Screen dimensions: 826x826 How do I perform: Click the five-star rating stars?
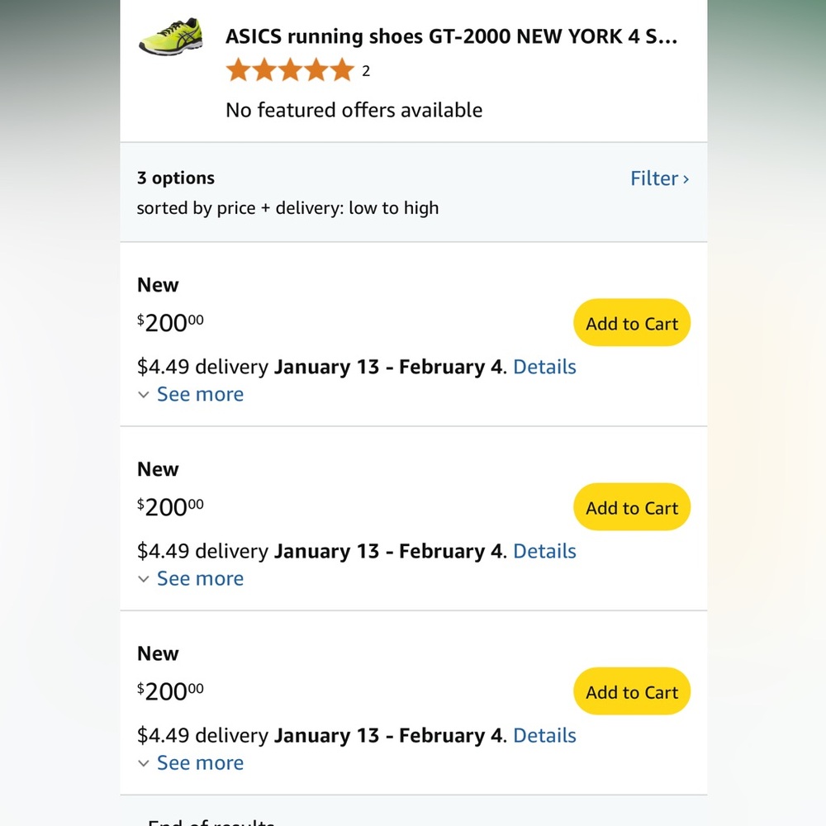[291, 70]
